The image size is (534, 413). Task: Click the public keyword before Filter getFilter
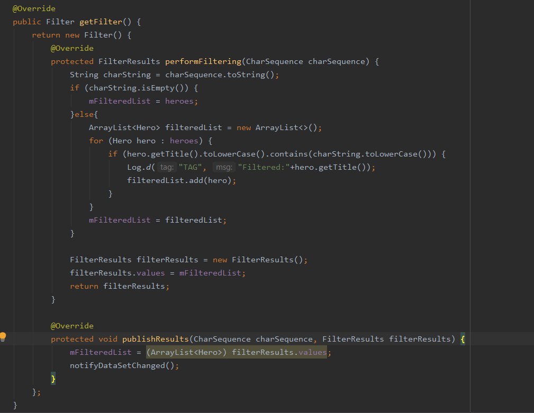(x=26, y=22)
